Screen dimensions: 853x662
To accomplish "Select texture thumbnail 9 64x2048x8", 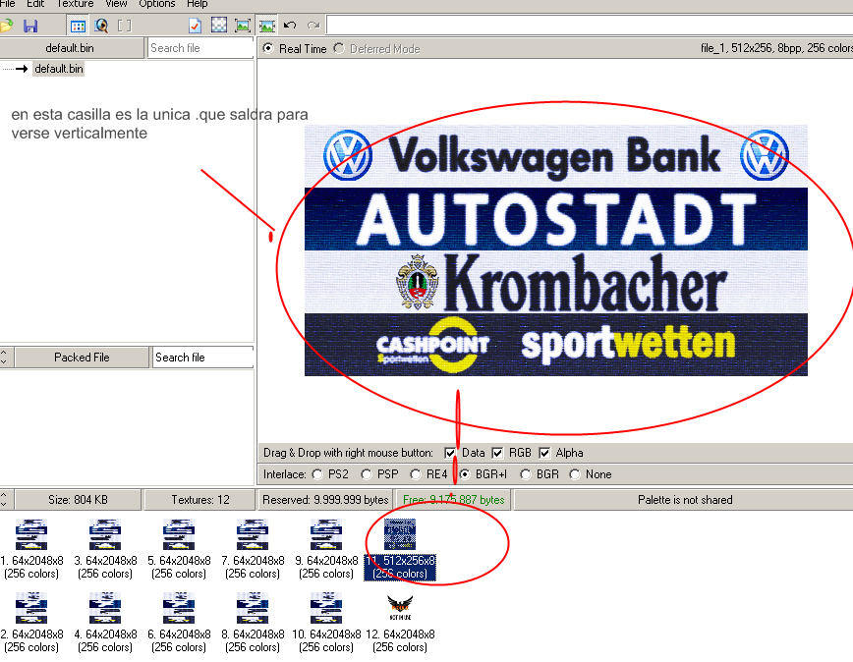I will 326,548.
